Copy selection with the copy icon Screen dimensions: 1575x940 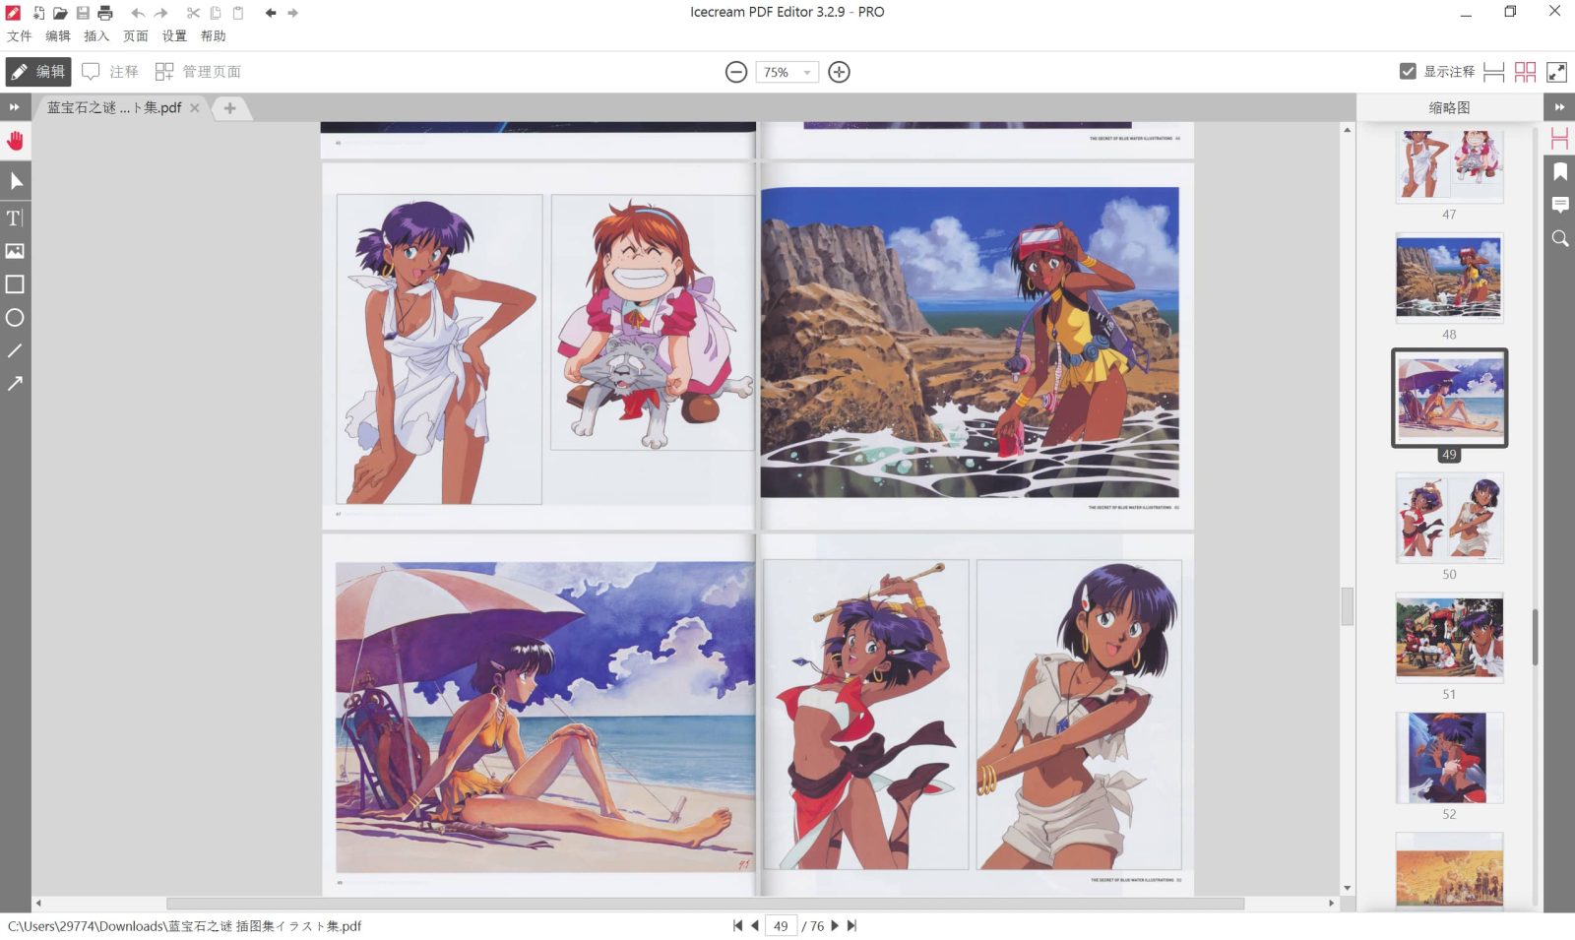click(x=216, y=13)
